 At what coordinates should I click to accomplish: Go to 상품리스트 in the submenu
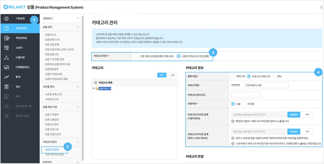[50, 35]
